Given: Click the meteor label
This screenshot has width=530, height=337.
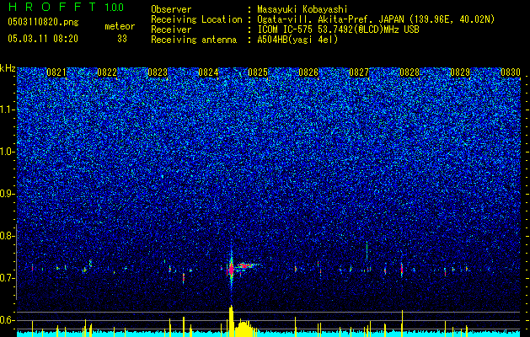Looking at the screenshot, I should click(120, 26).
